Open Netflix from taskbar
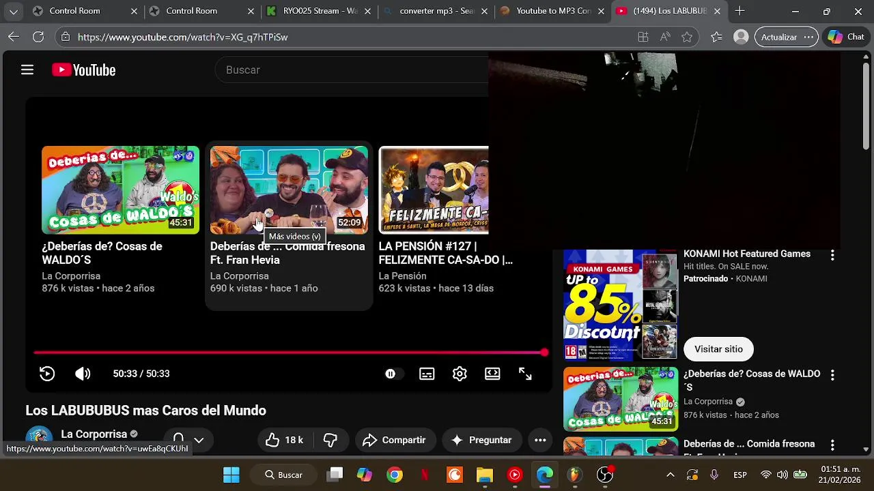Screen dimensions: 874x491 (425, 475)
